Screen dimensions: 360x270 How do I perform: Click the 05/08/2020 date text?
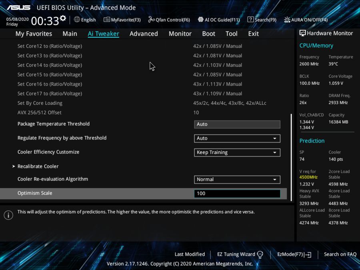coord(18,19)
